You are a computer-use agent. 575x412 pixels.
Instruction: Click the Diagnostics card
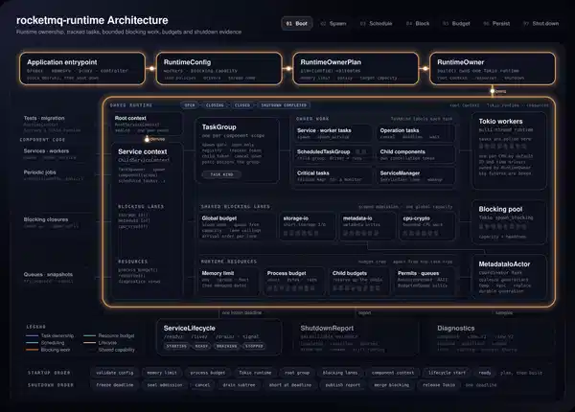point(493,337)
